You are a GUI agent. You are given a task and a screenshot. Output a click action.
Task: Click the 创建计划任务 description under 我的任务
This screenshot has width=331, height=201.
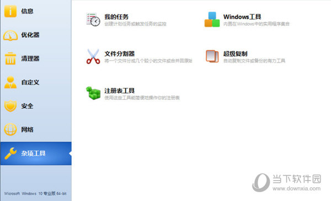(135, 24)
